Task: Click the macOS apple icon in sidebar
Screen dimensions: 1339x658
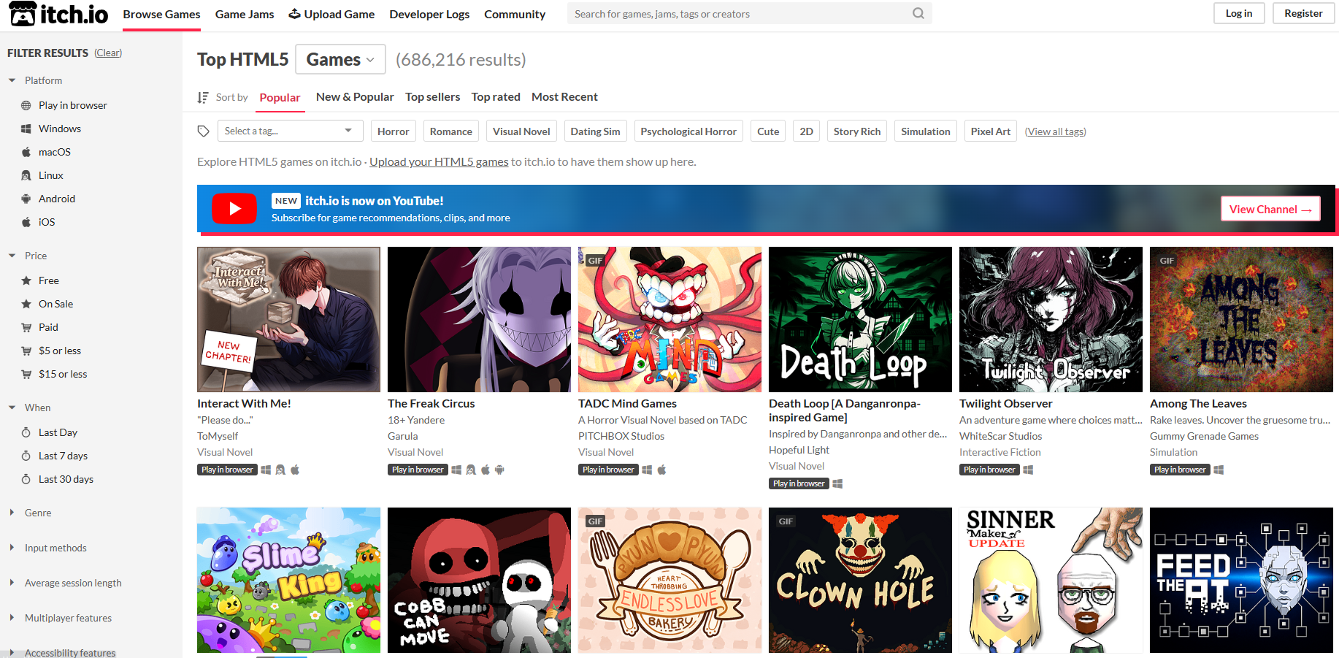Action: coord(26,152)
